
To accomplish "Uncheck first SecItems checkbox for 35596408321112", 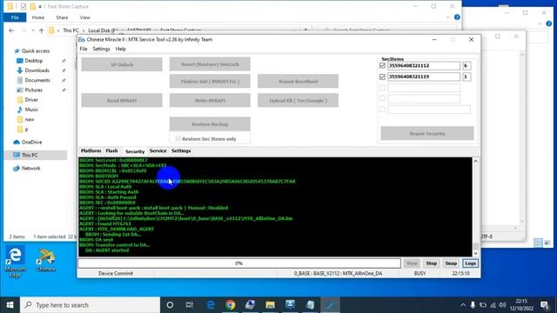I will pyautogui.click(x=382, y=66).
